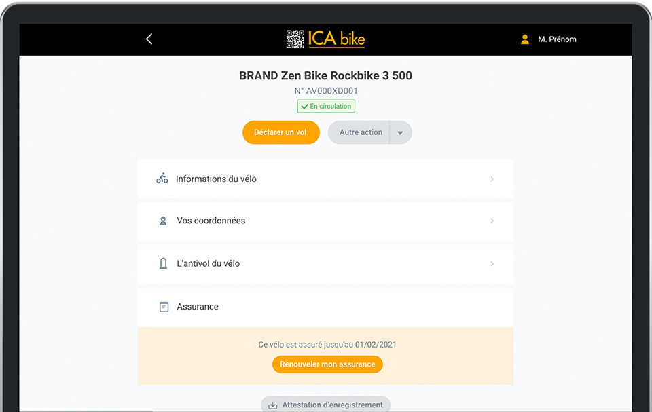Click the download icon on Attestation button
The image size is (652, 412).
point(273,405)
